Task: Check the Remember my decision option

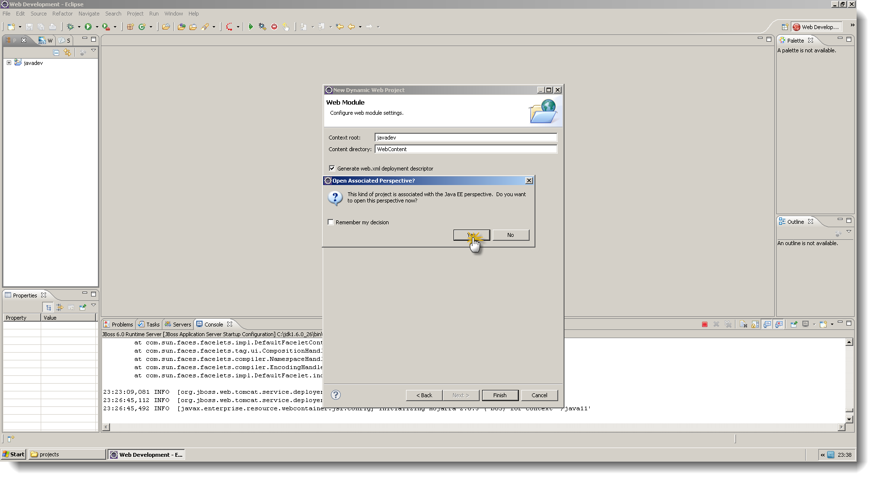Action: [x=330, y=222]
